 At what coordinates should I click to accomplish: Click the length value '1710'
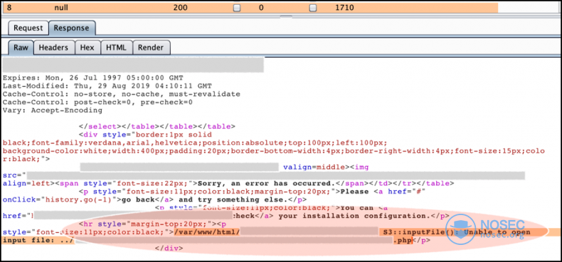(x=344, y=8)
